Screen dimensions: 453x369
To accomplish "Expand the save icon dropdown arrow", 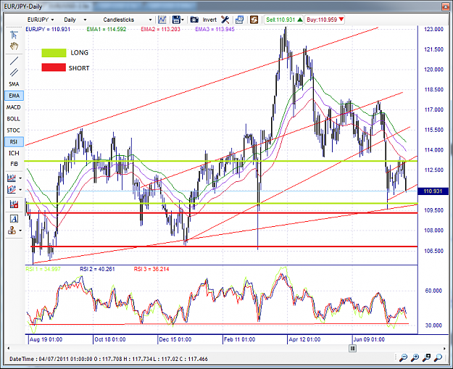I will pyautogui.click(x=183, y=20).
